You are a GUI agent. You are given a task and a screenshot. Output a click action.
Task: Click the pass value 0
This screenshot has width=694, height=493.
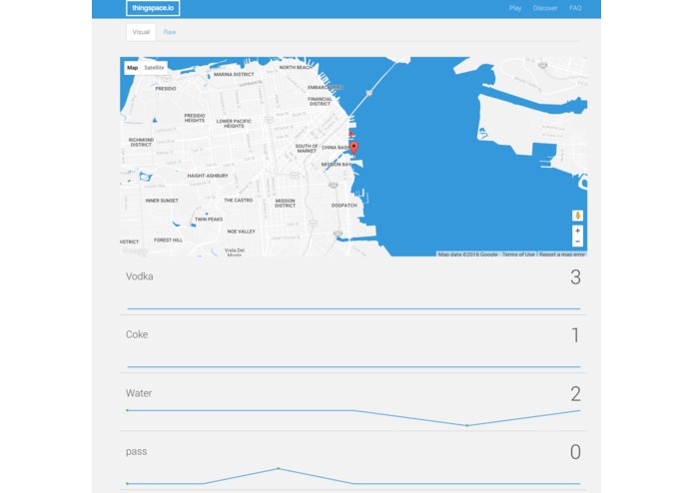575,452
